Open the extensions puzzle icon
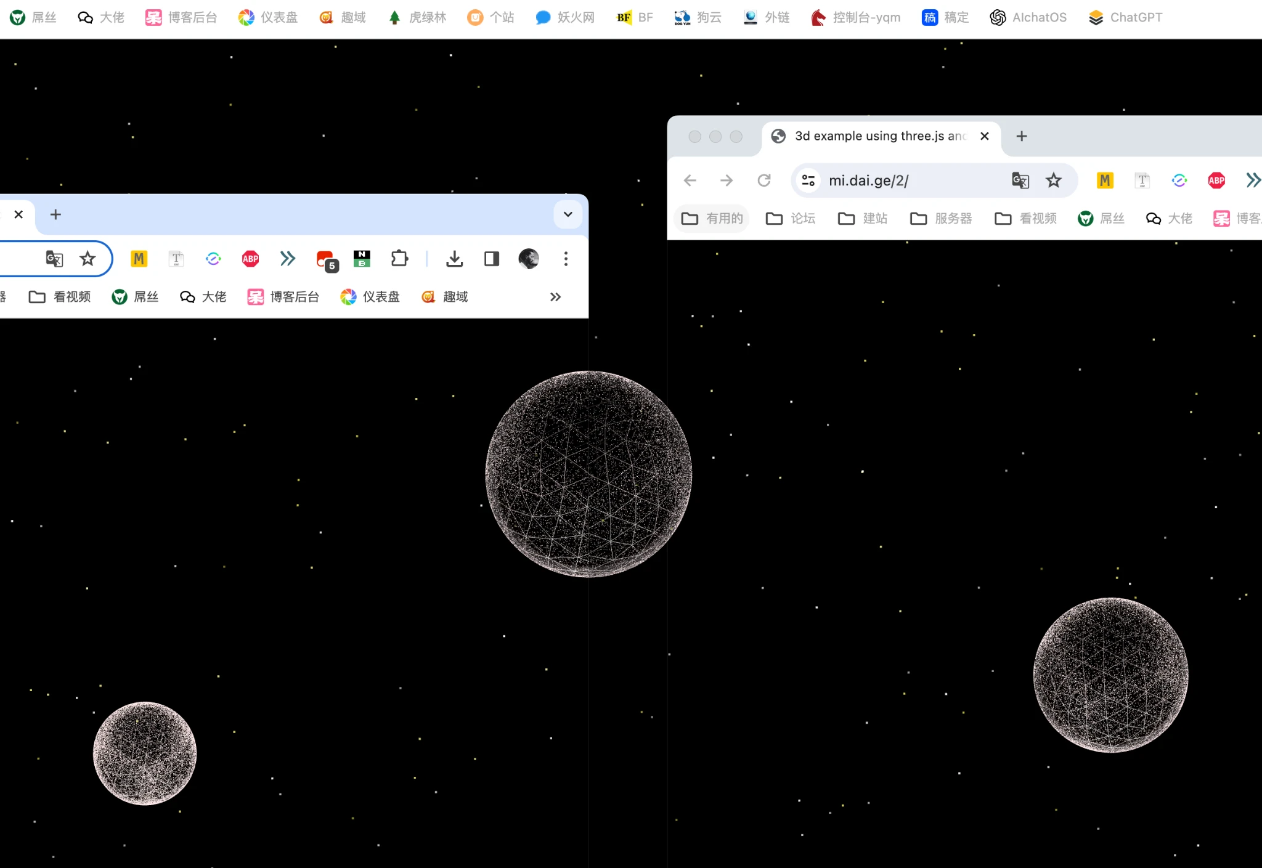The height and width of the screenshot is (868, 1262). pyautogui.click(x=399, y=259)
